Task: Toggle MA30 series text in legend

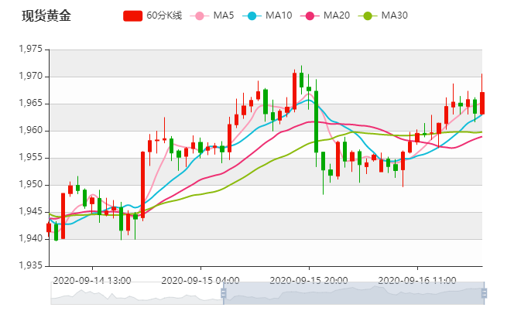Action: (395, 15)
